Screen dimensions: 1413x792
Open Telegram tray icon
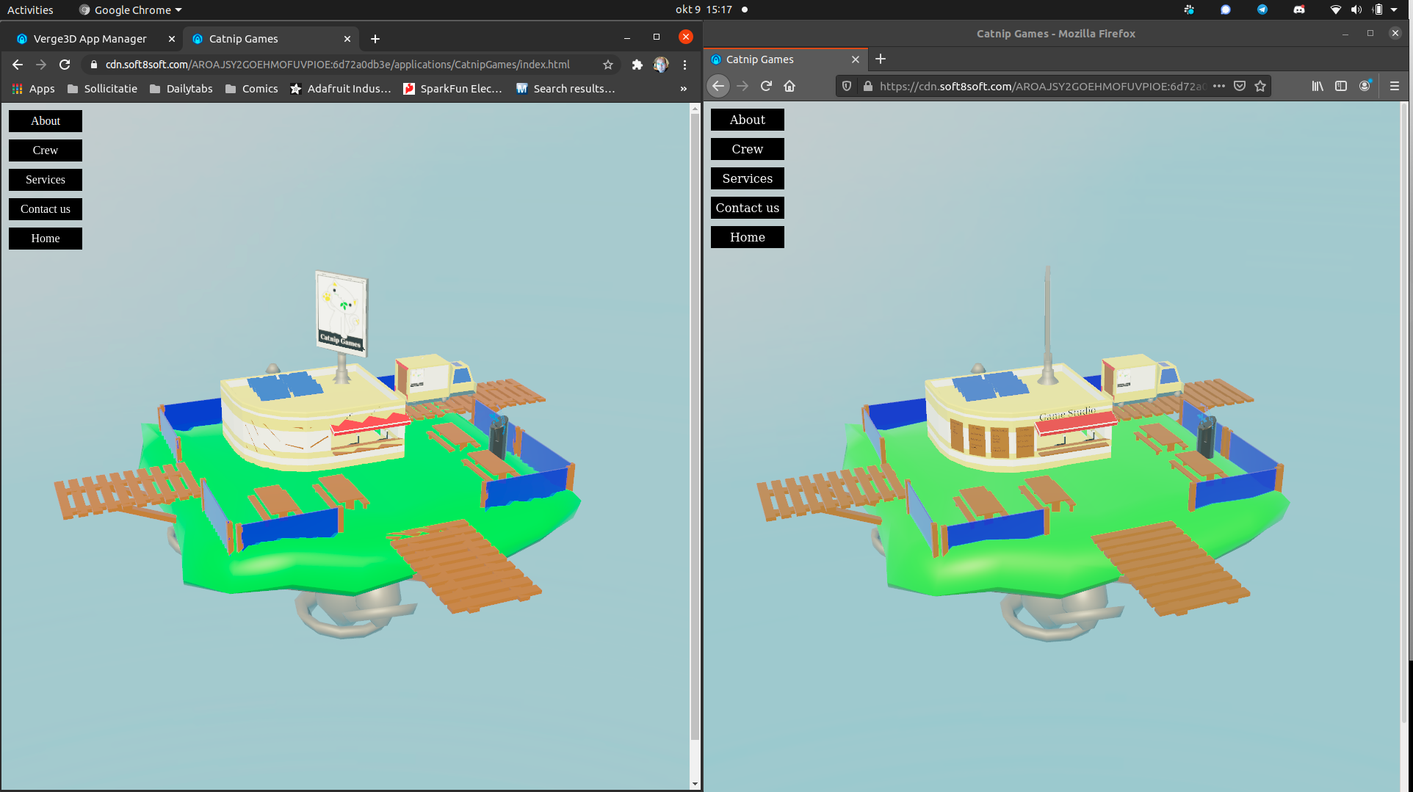click(1262, 10)
